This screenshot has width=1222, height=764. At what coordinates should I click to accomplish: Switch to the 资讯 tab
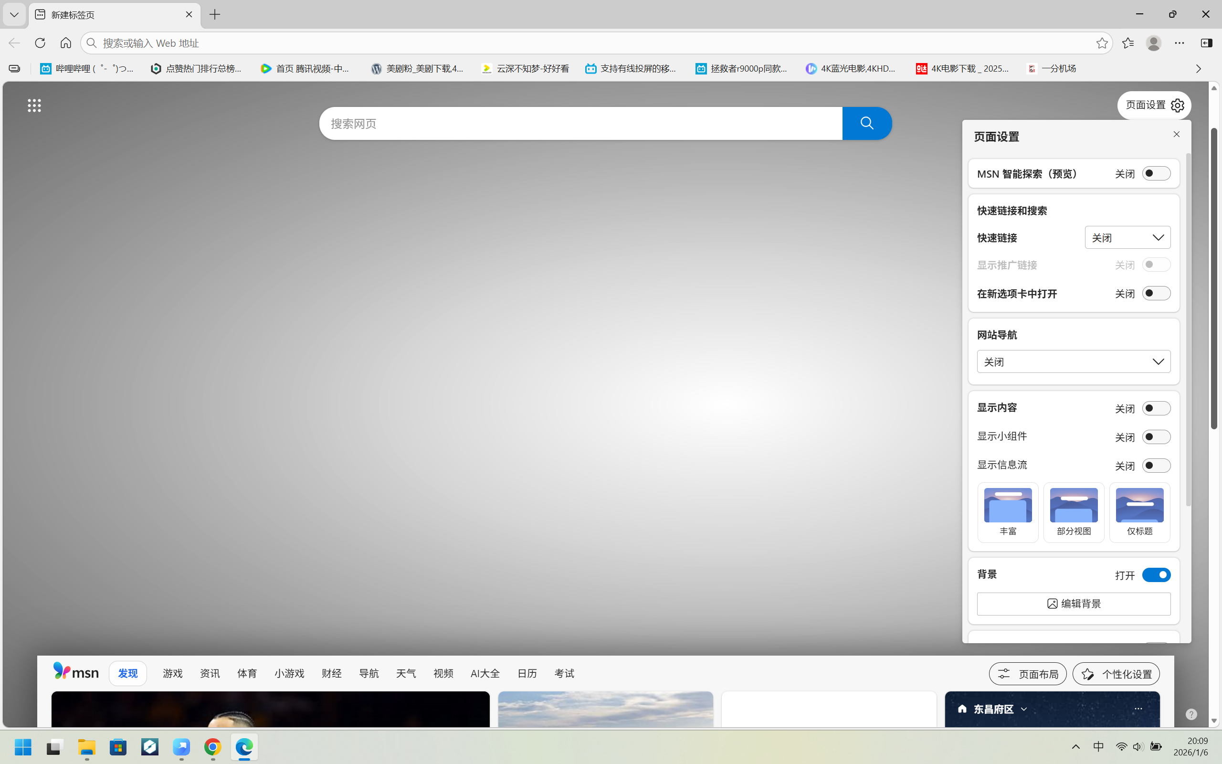pos(210,674)
